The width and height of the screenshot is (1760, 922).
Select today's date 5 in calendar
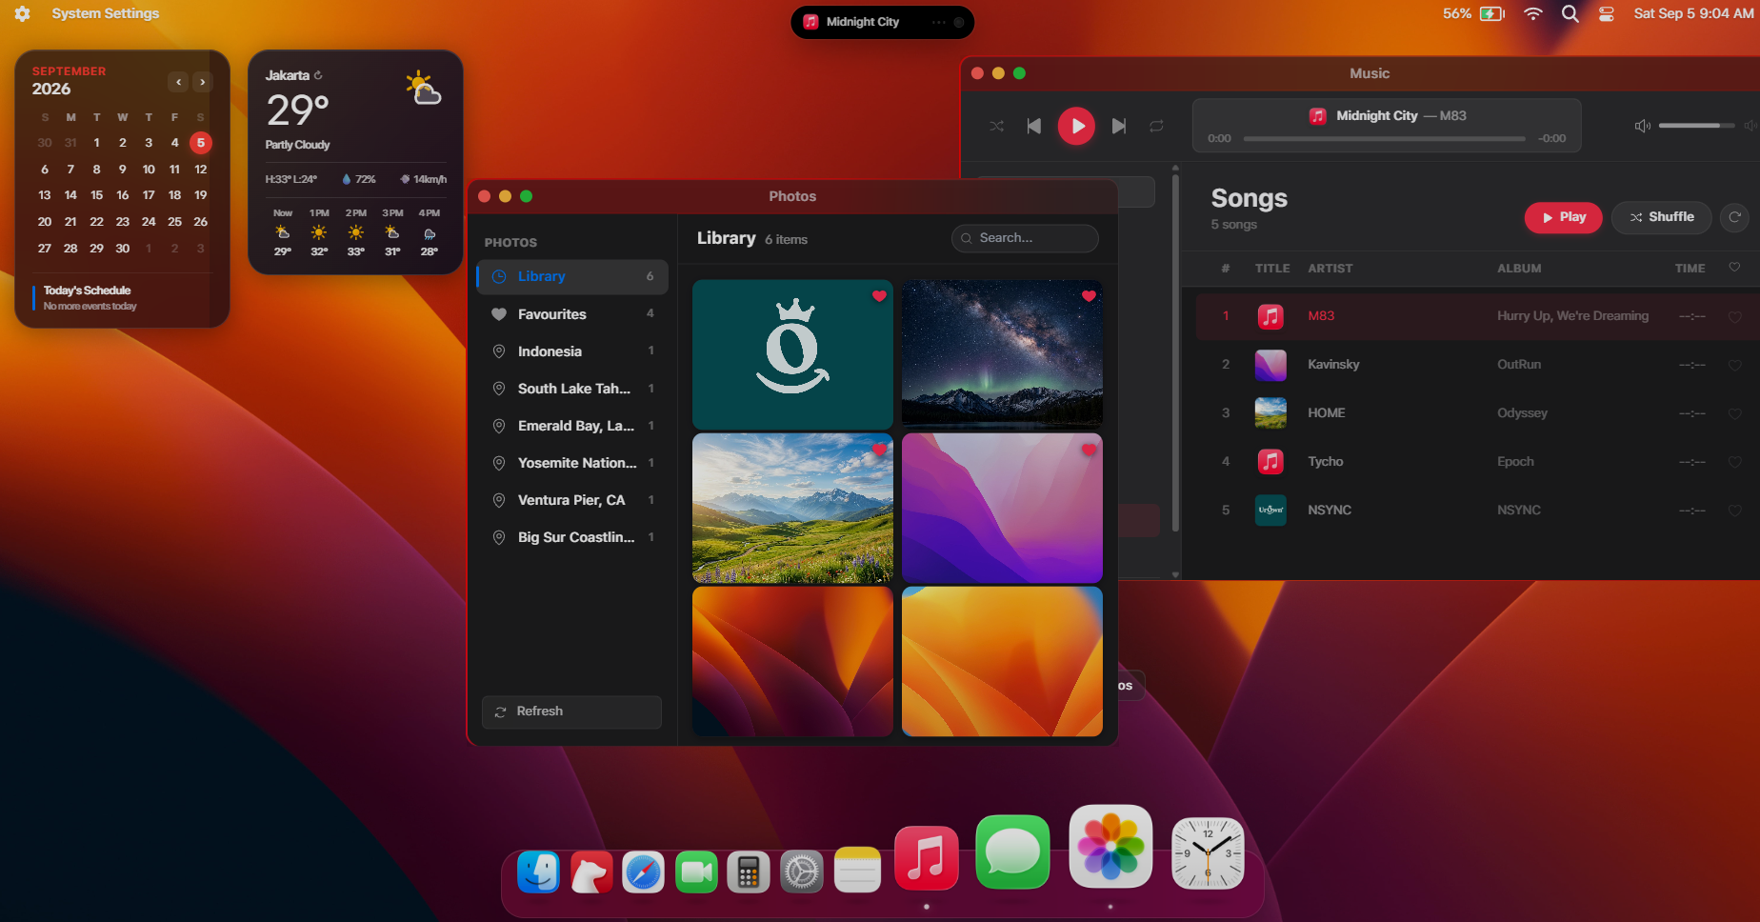click(x=201, y=143)
